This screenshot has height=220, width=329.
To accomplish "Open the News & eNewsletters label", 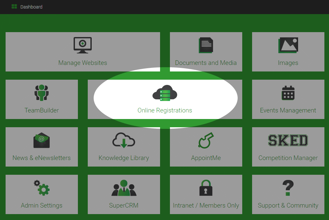I will pyautogui.click(x=41, y=158).
